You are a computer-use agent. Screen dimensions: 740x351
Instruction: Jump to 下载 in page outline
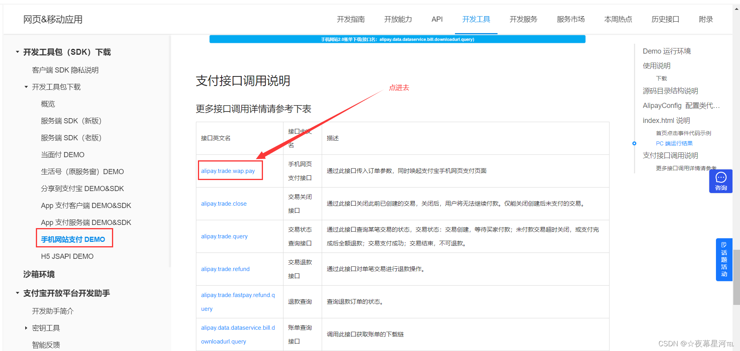coord(662,78)
